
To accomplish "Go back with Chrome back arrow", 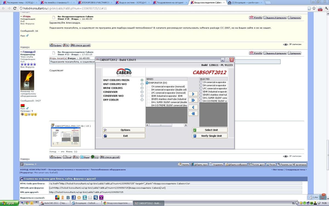I will point(3,8).
